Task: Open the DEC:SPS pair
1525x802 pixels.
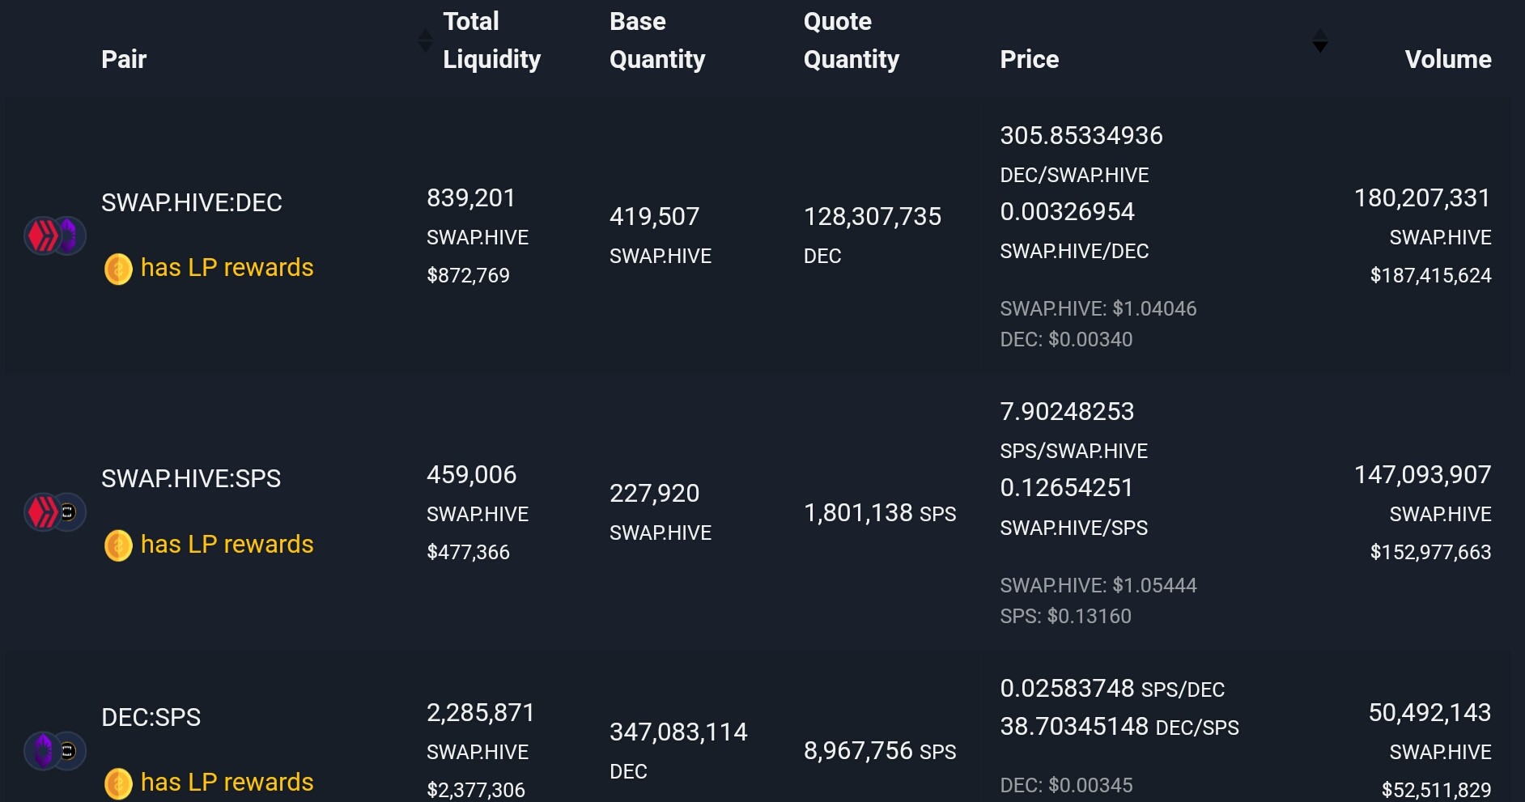Action: pos(151,717)
